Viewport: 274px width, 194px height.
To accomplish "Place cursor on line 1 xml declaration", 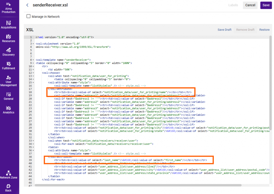I will 65,37.
